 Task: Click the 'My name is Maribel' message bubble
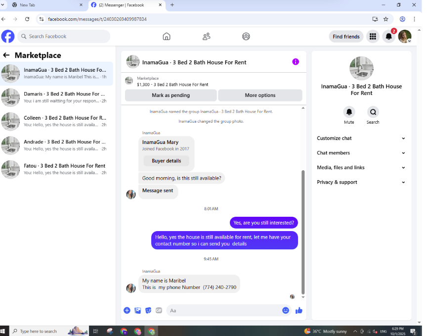(189, 284)
